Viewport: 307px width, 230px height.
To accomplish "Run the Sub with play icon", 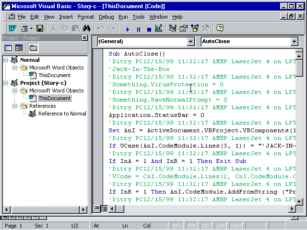I will [128, 29].
